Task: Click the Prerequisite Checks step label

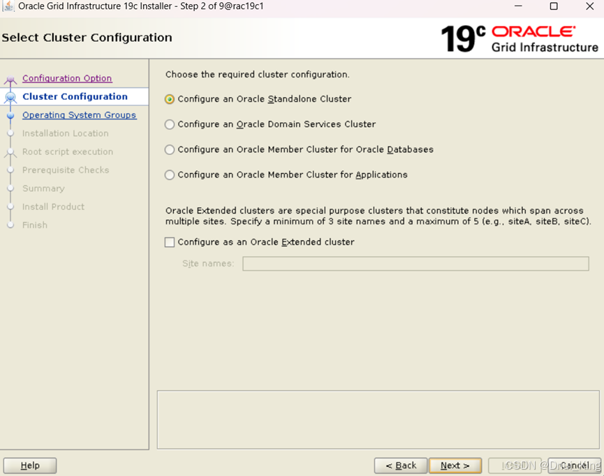Action: point(66,170)
